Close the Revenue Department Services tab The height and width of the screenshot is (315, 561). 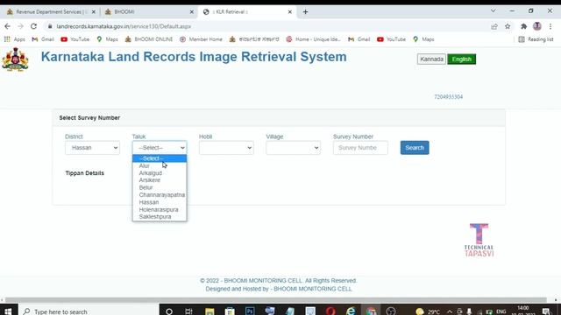tap(94, 11)
